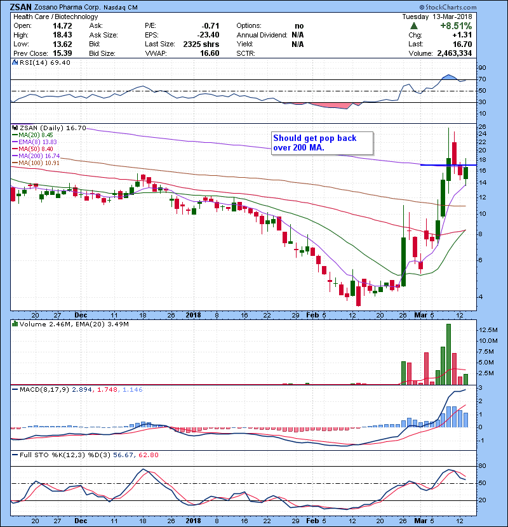Select the MA(200) 16.74 legend entry
This screenshot has width=508, height=527.
click(x=36, y=156)
